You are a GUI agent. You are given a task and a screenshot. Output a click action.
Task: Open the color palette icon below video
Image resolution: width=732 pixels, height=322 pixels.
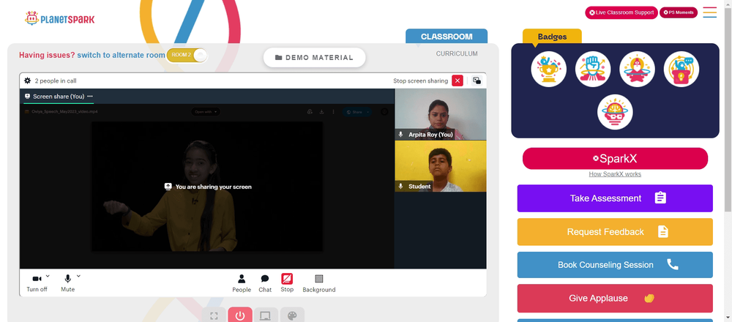coord(292,315)
